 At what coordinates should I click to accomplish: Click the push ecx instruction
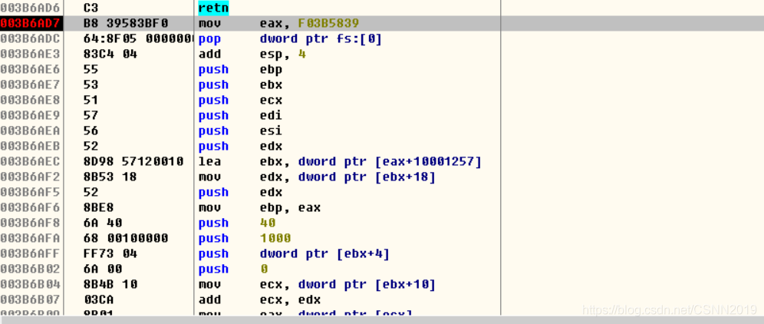(x=240, y=100)
